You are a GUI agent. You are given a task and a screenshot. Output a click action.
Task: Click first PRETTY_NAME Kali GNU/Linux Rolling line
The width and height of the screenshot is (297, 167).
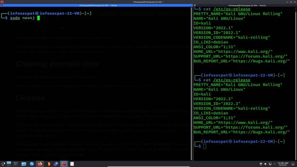tap(238, 13)
